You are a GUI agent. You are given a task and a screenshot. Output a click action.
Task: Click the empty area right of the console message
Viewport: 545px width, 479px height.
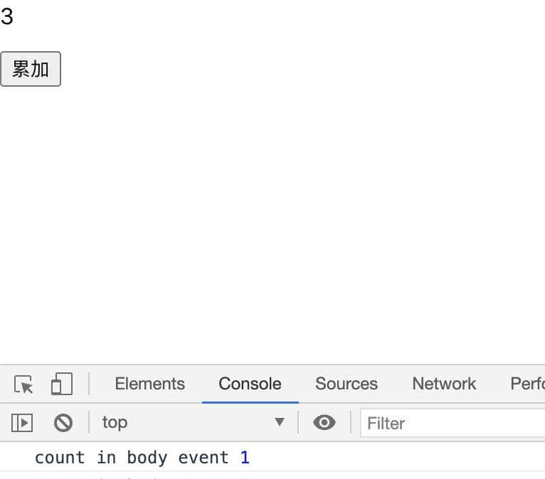[398, 458]
